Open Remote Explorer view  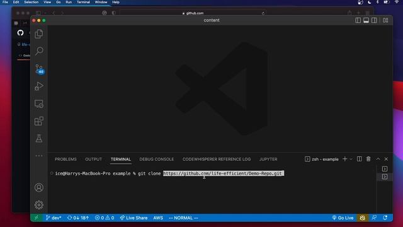(x=39, y=103)
